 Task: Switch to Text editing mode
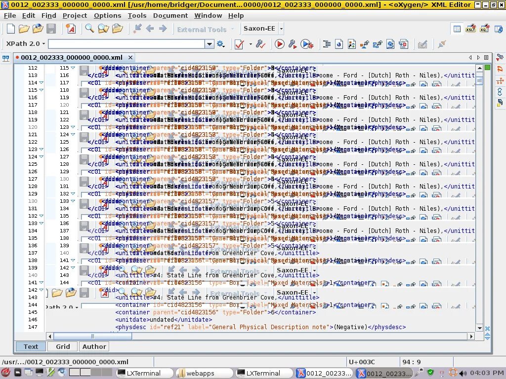[x=31, y=346]
